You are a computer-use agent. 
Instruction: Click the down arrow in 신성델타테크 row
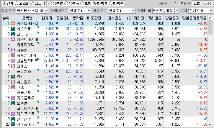pos(57,60)
